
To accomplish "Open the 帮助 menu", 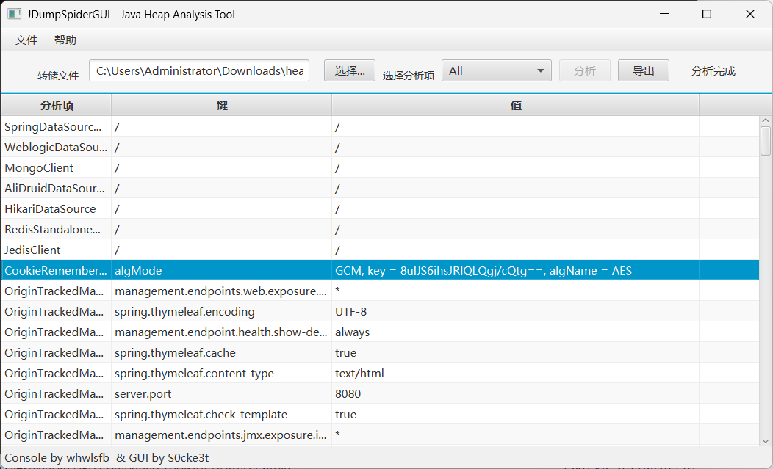I will tap(65, 40).
